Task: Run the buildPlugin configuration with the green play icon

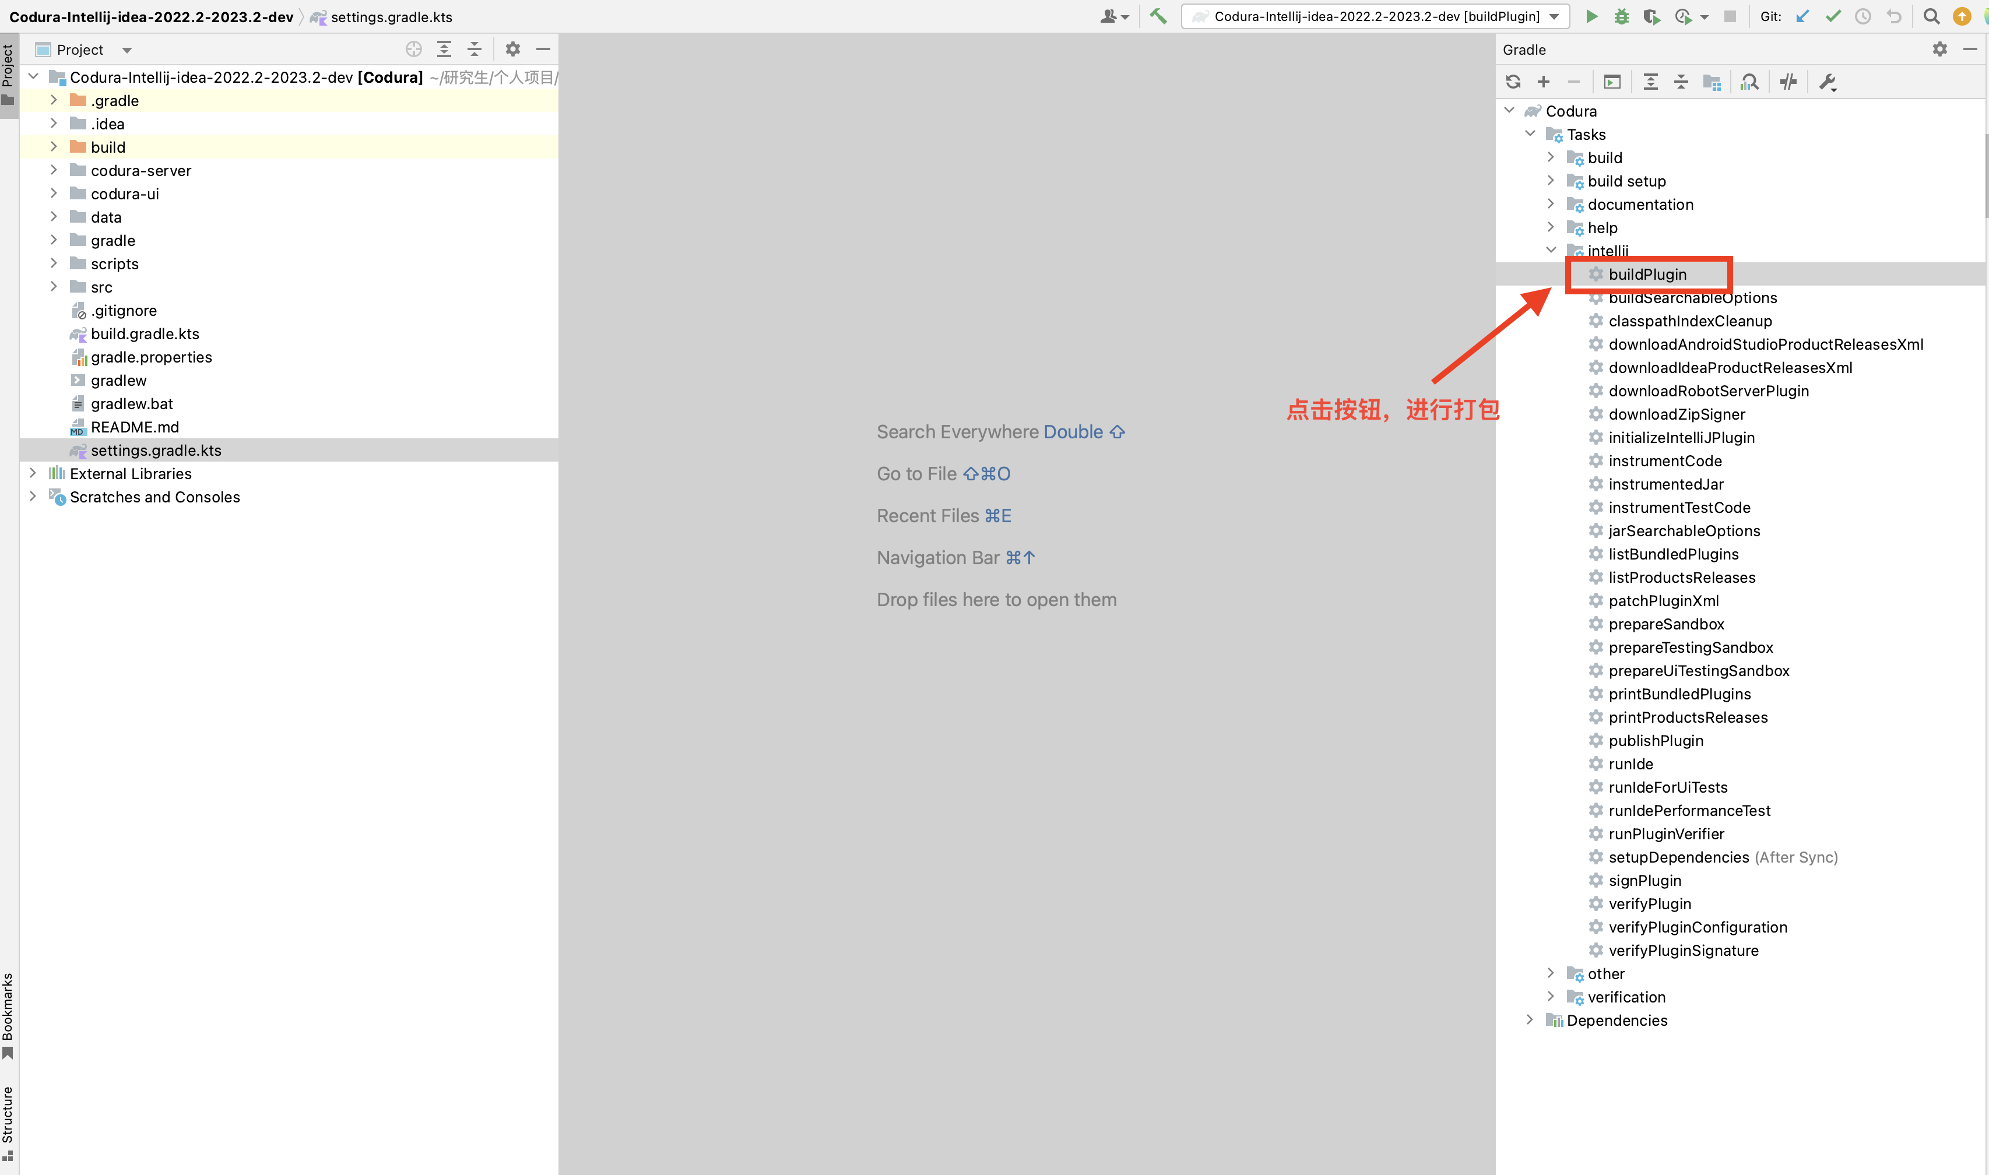Action: [x=1591, y=16]
